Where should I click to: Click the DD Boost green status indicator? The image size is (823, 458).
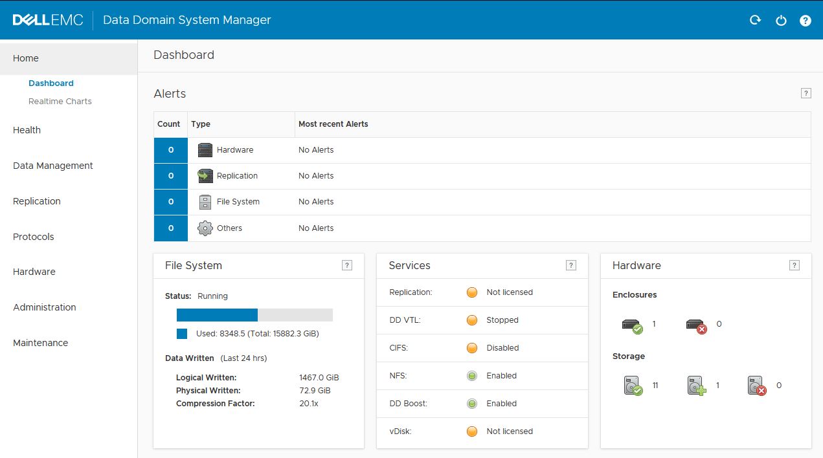tap(472, 404)
